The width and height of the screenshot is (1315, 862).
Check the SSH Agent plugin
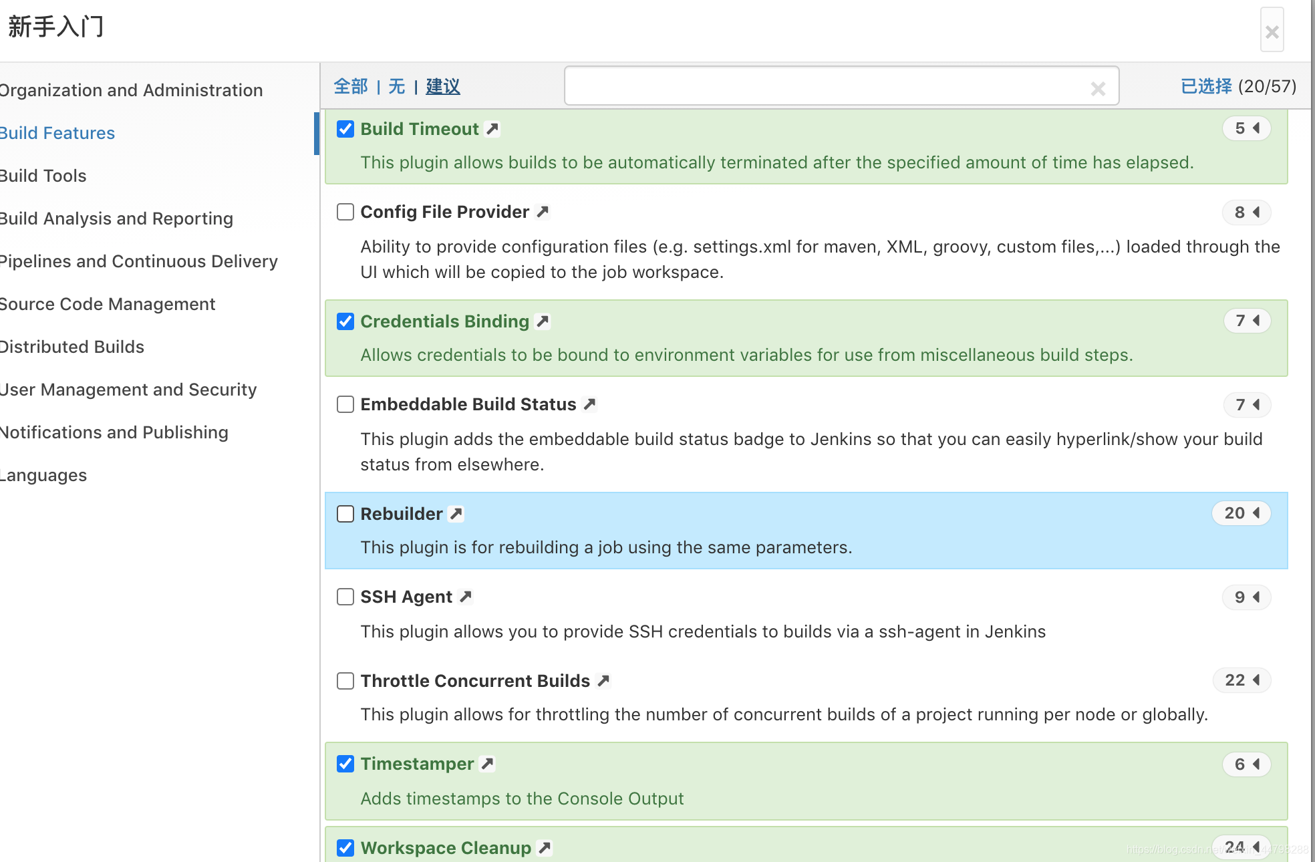click(345, 597)
